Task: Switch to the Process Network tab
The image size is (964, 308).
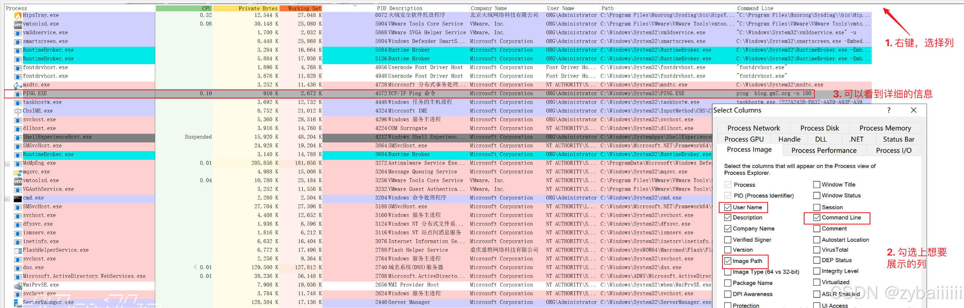Action: coord(753,128)
